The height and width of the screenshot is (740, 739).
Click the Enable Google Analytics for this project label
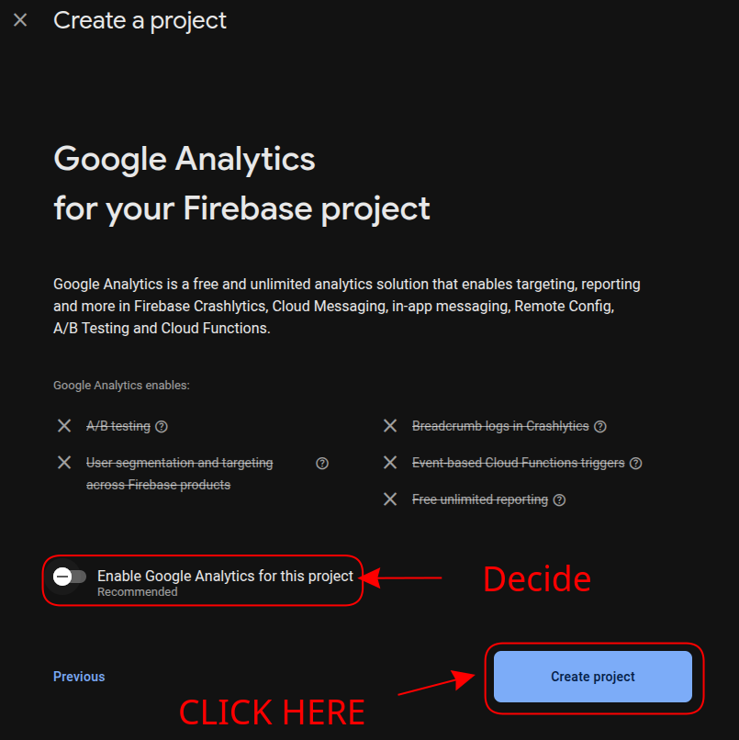225,577
